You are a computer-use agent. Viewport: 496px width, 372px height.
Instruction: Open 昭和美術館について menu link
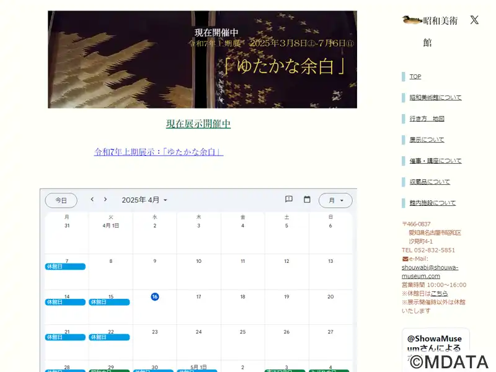tap(435, 97)
